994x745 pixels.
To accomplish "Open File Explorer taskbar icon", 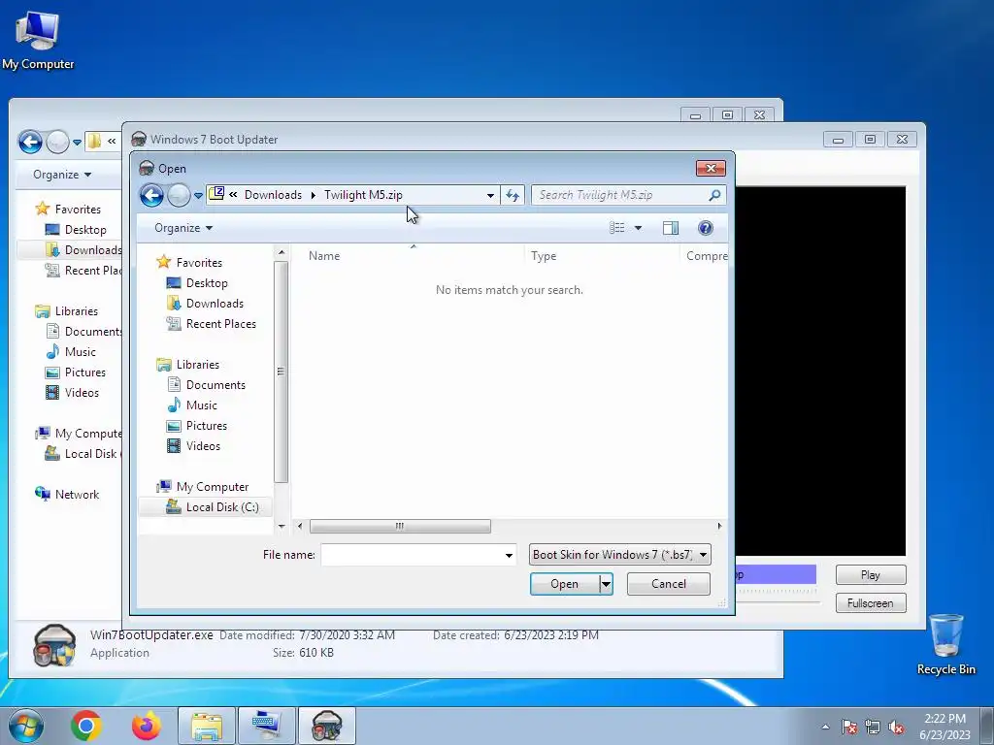I will 207,726.
